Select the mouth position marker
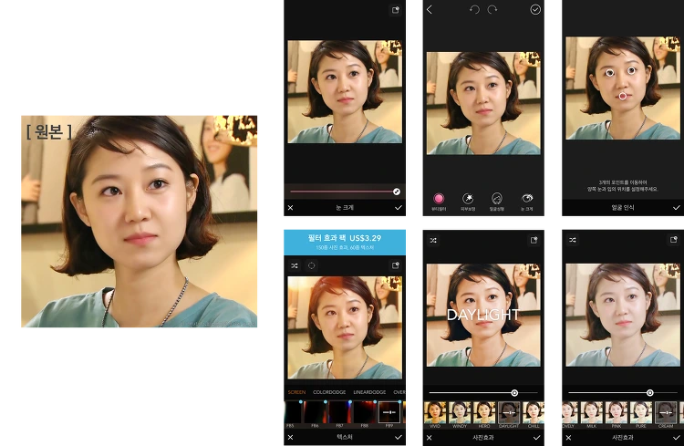The width and height of the screenshot is (684, 446). [x=623, y=96]
